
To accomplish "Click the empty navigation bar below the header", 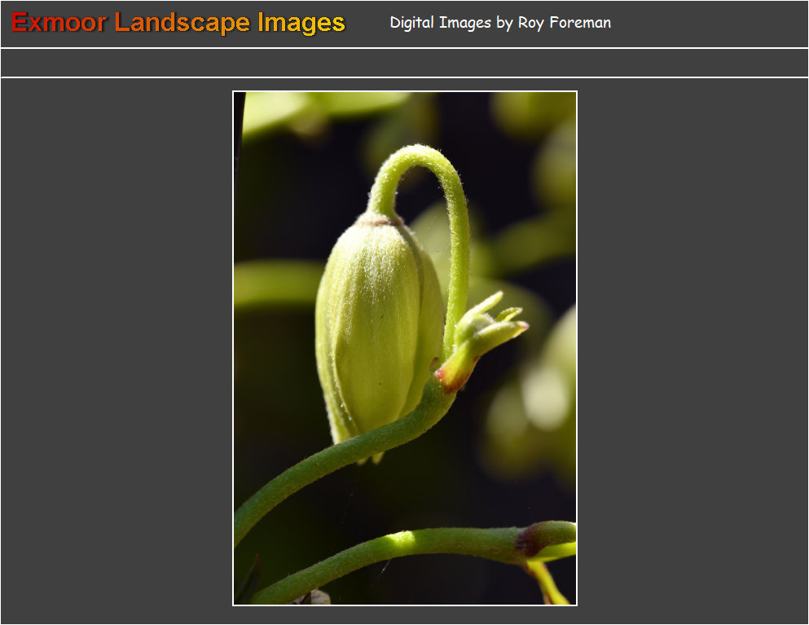I will (404, 63).
